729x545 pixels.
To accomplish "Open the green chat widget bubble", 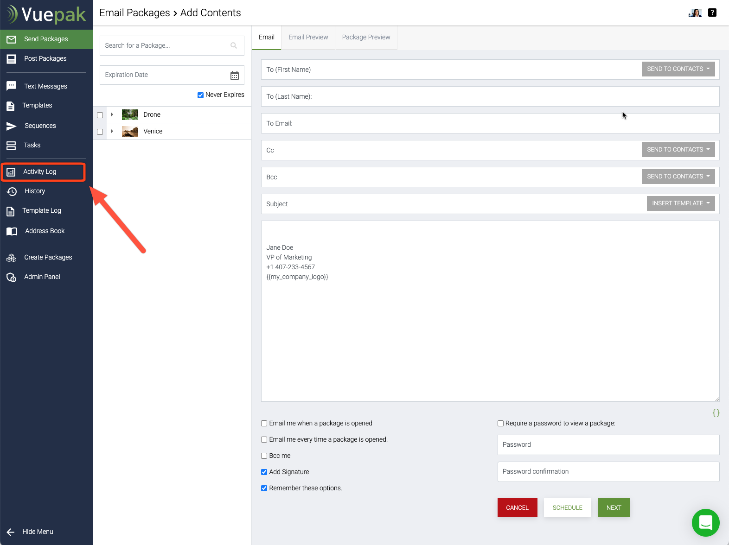I will (x=705, y=523).
